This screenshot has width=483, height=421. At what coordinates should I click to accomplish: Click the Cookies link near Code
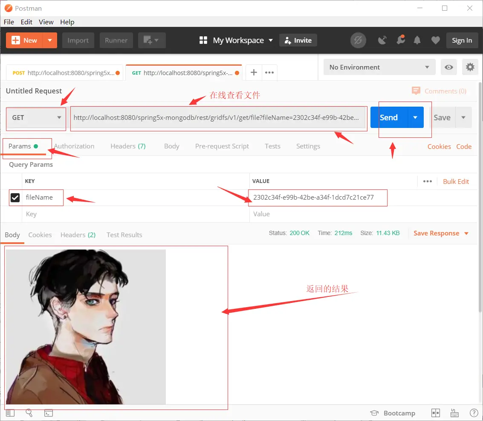[x=439, y=146]
